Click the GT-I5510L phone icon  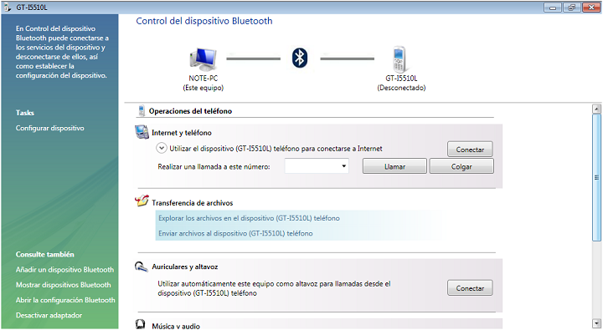point(399,59)
